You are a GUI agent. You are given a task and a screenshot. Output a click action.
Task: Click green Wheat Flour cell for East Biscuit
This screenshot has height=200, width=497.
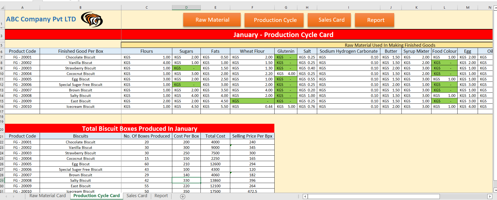coord(252,101)
